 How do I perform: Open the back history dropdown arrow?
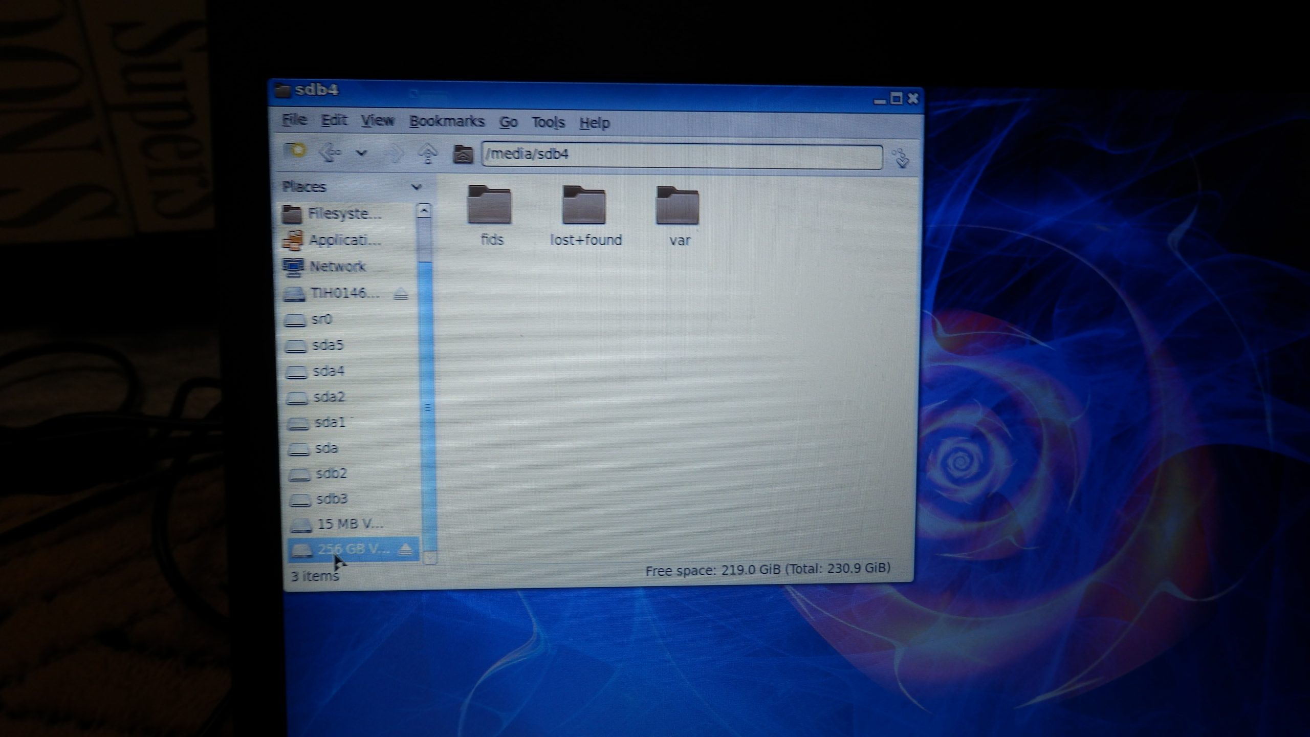point(361,153)
